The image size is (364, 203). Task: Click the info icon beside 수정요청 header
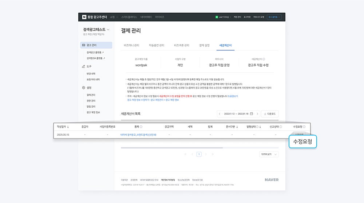304,127
